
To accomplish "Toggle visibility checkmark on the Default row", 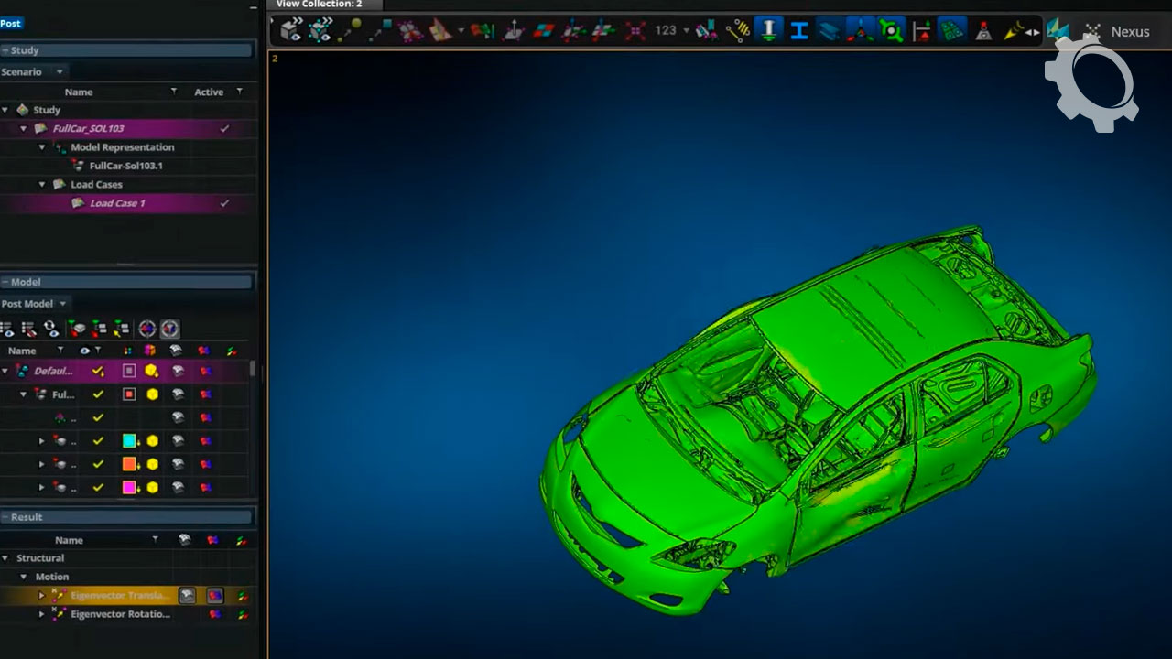I will tap(98, 371).
